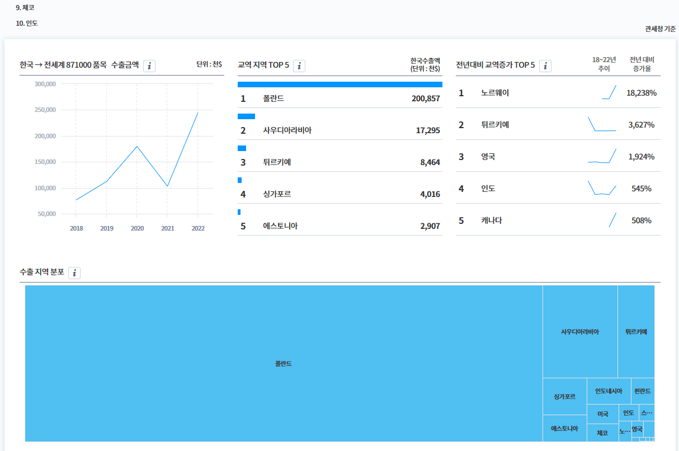
Task: Click the 18,238% growth rate
Action: click(642, 93)
